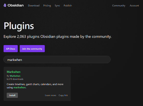Image resolution: width=143 pixels, height=106 pixels.
Task: Click the Explore 2,063 plugins subtitle text
Action: pyautogui.click(x=57, y=37)
